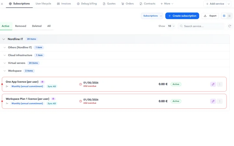234x146 pixels.
Task: Switch to grid view layout icon
Action: pos(224,16)
